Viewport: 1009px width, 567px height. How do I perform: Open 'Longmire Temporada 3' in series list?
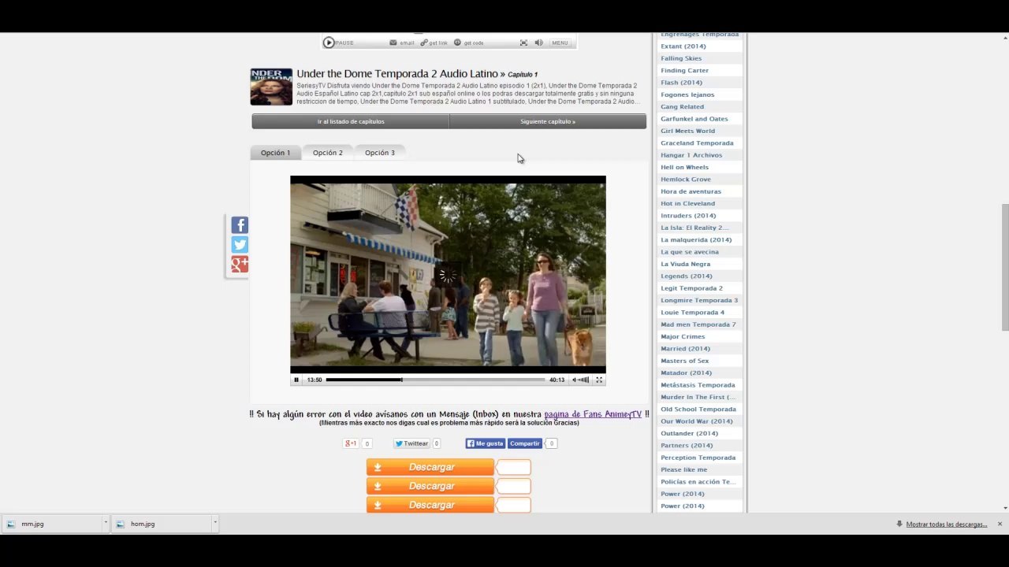[699, 300]
